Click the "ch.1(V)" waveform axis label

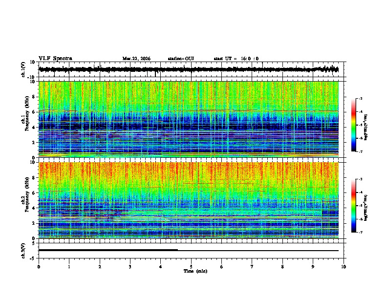pyautogui.click(x=23, y=69)
